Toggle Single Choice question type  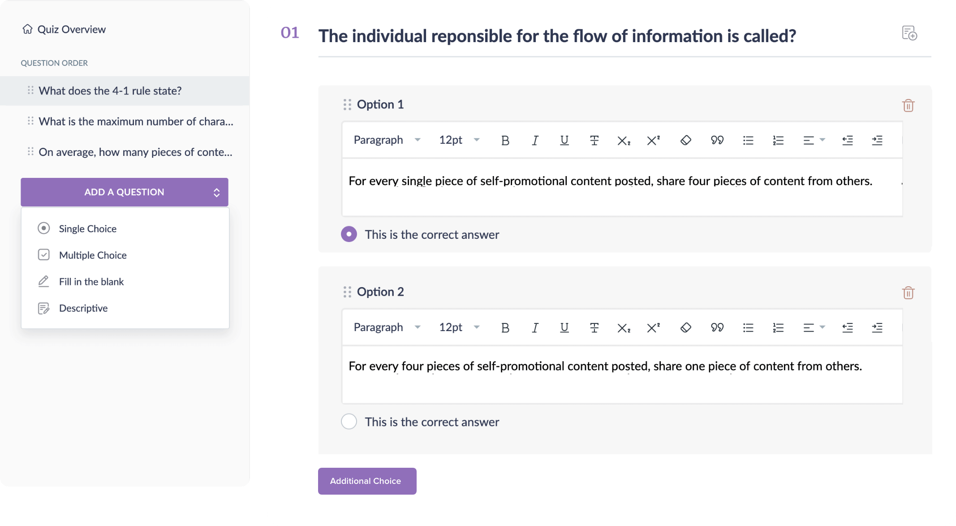[x=87, y=229]
